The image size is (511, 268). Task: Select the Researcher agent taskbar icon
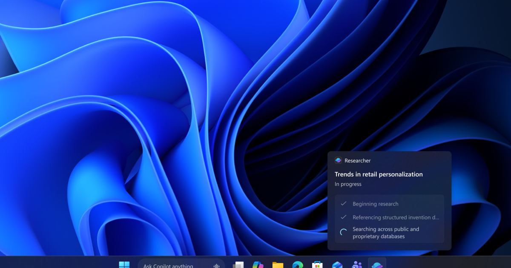pyautogui.click(x=377, y=265)
